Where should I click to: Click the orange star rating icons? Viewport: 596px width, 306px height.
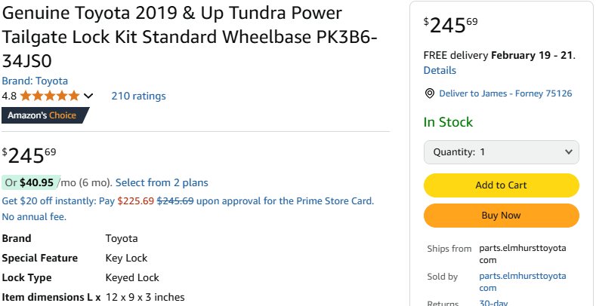[50, 96]
